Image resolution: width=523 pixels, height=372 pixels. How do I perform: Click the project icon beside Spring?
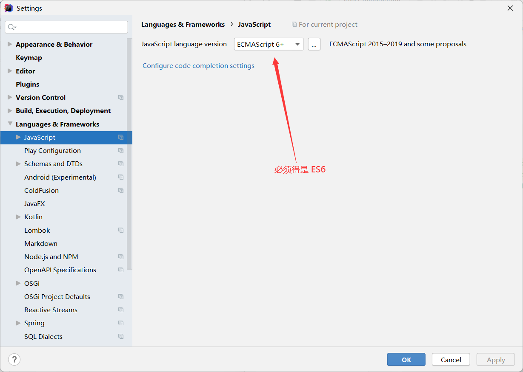[121, 323]
